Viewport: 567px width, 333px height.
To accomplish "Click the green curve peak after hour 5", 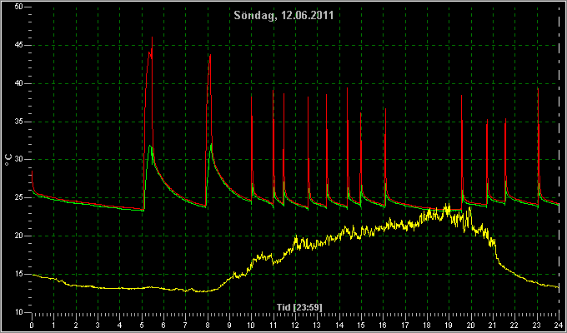I will tap(150, 146).
